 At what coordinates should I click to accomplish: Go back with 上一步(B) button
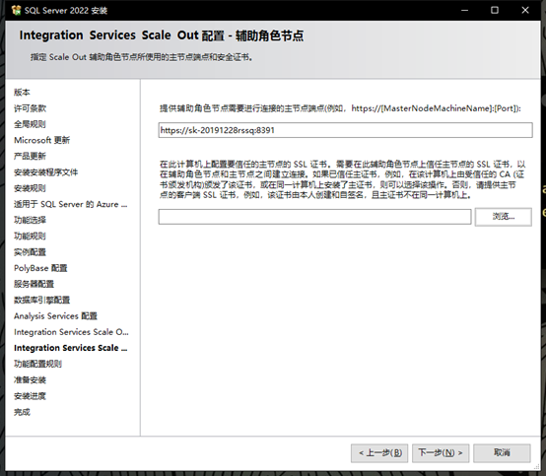[x=379, y=452]
